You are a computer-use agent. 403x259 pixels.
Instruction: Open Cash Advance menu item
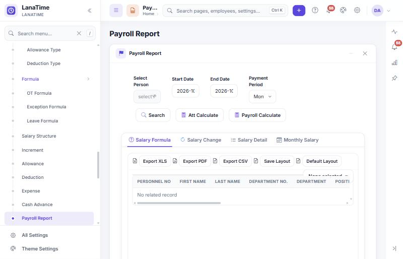37,205
